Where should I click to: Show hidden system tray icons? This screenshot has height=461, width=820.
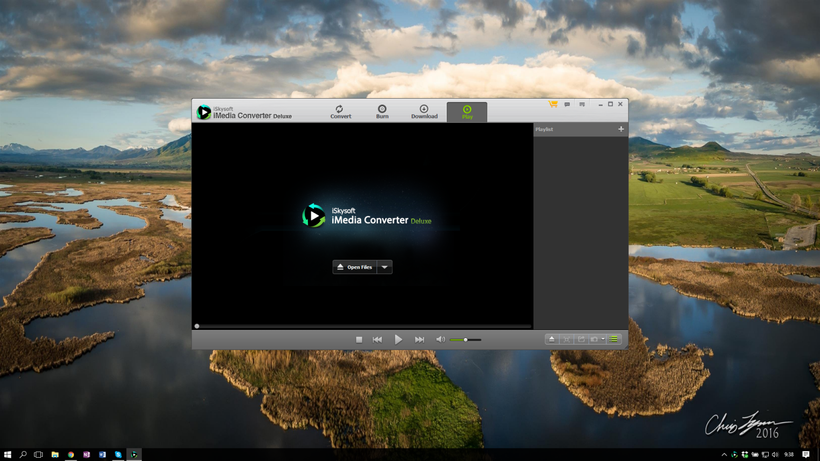pos(724,455)
